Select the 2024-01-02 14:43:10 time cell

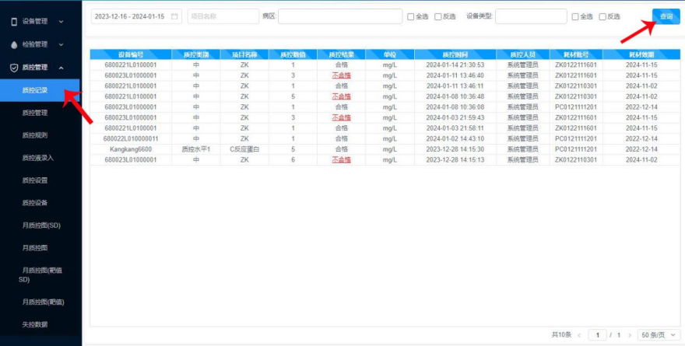pos(455,138)
